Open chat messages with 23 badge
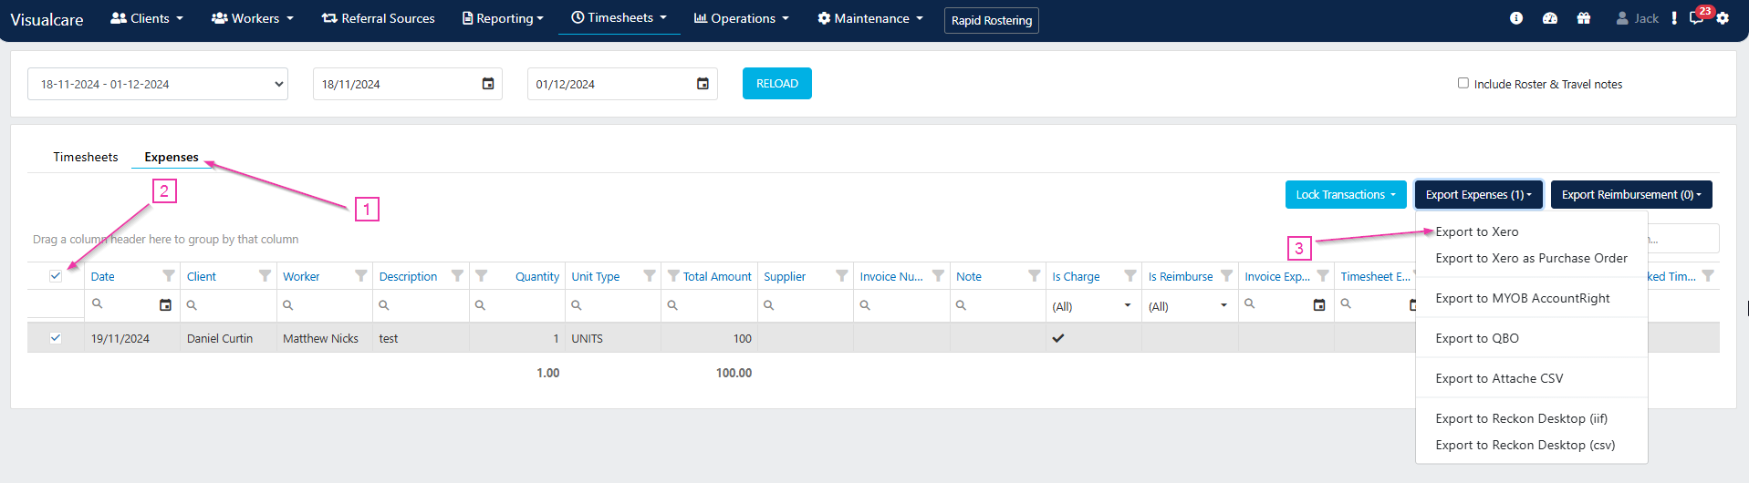1749x483 pixels. point(1698,16)
